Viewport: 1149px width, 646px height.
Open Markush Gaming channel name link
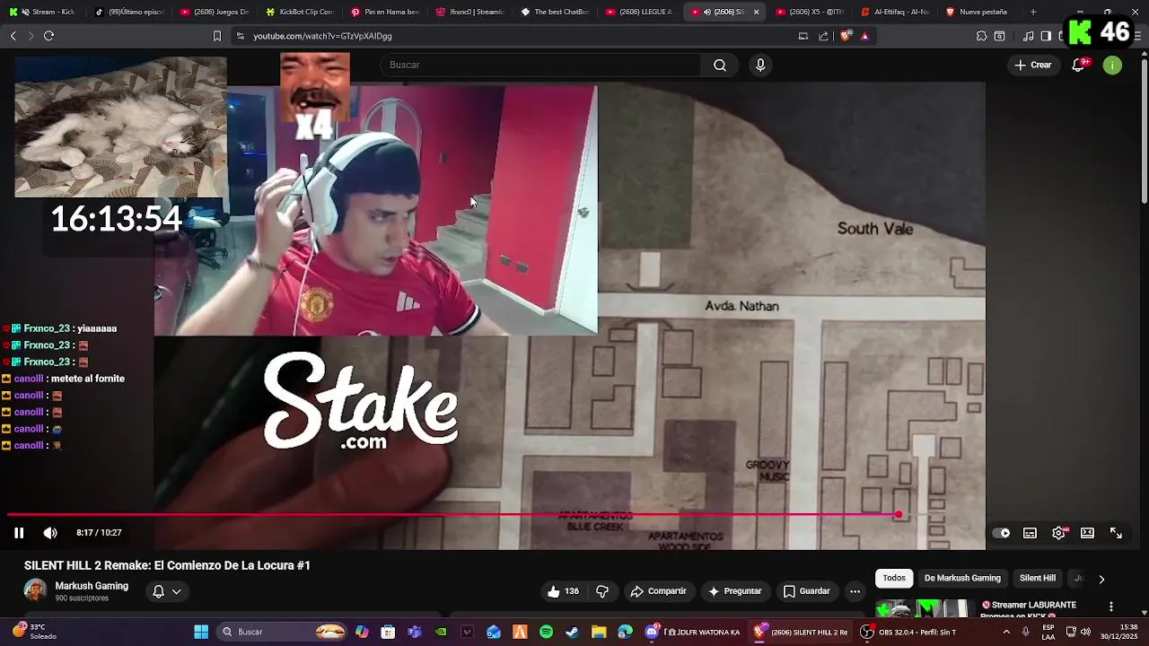[92, 586]
